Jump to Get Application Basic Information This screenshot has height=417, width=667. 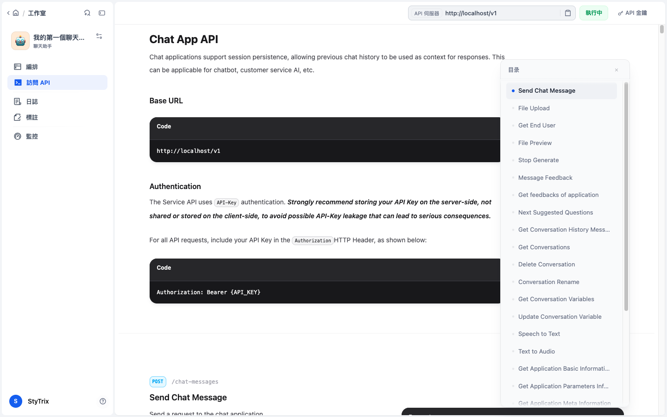coord(561,369)
